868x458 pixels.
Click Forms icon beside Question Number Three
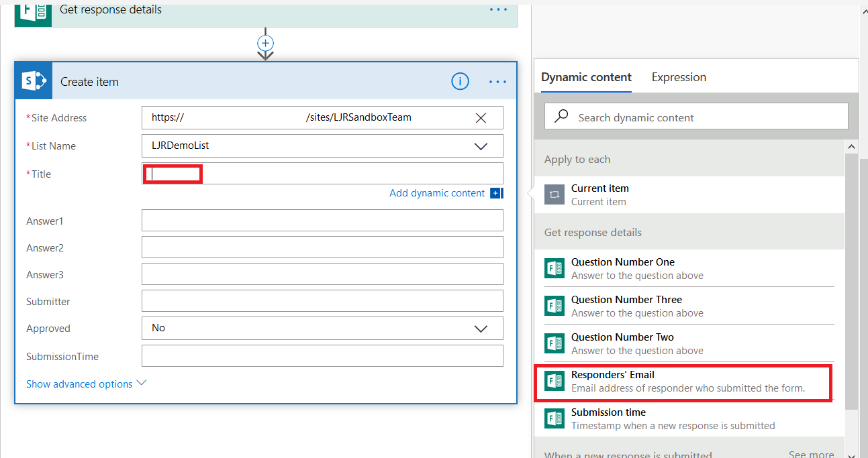[x=554, y=306]
